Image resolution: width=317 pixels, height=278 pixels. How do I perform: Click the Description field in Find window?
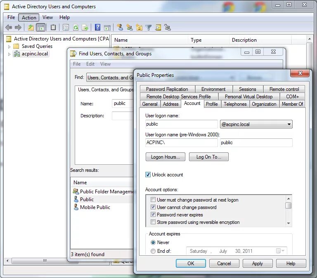(123, 116)
